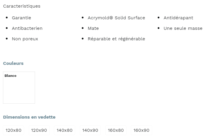Choose the 160x80 dimension button

click(x=116, y=130)
